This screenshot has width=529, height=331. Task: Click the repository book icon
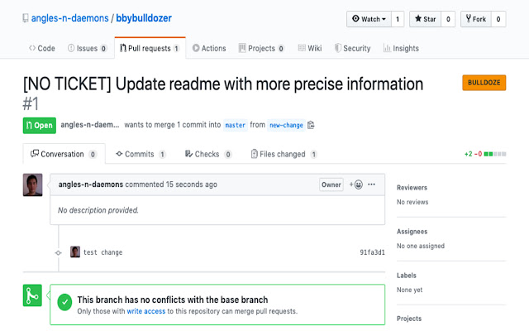pyautogui.click(x=26, y=18)
